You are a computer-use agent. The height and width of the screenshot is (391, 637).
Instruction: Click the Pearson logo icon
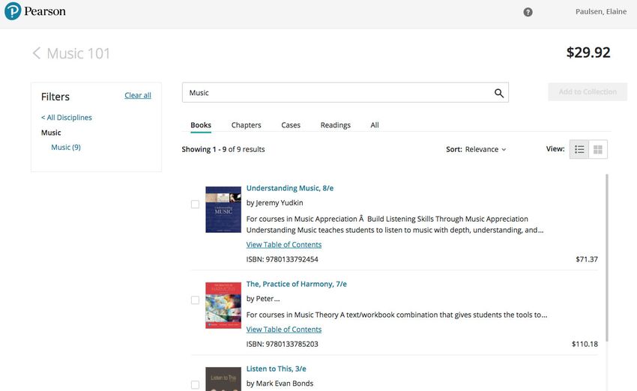coord(13,11)
